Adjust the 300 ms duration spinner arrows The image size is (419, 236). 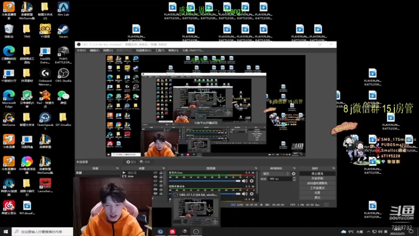click(294, 179)
